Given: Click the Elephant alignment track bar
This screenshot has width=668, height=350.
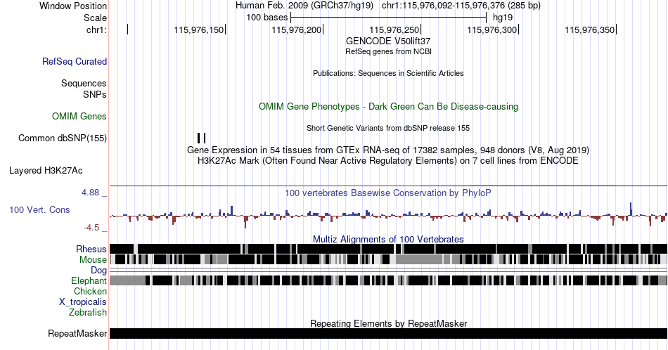Looking at the screenshot, I should pyautogui.click(x=389, y=280).
